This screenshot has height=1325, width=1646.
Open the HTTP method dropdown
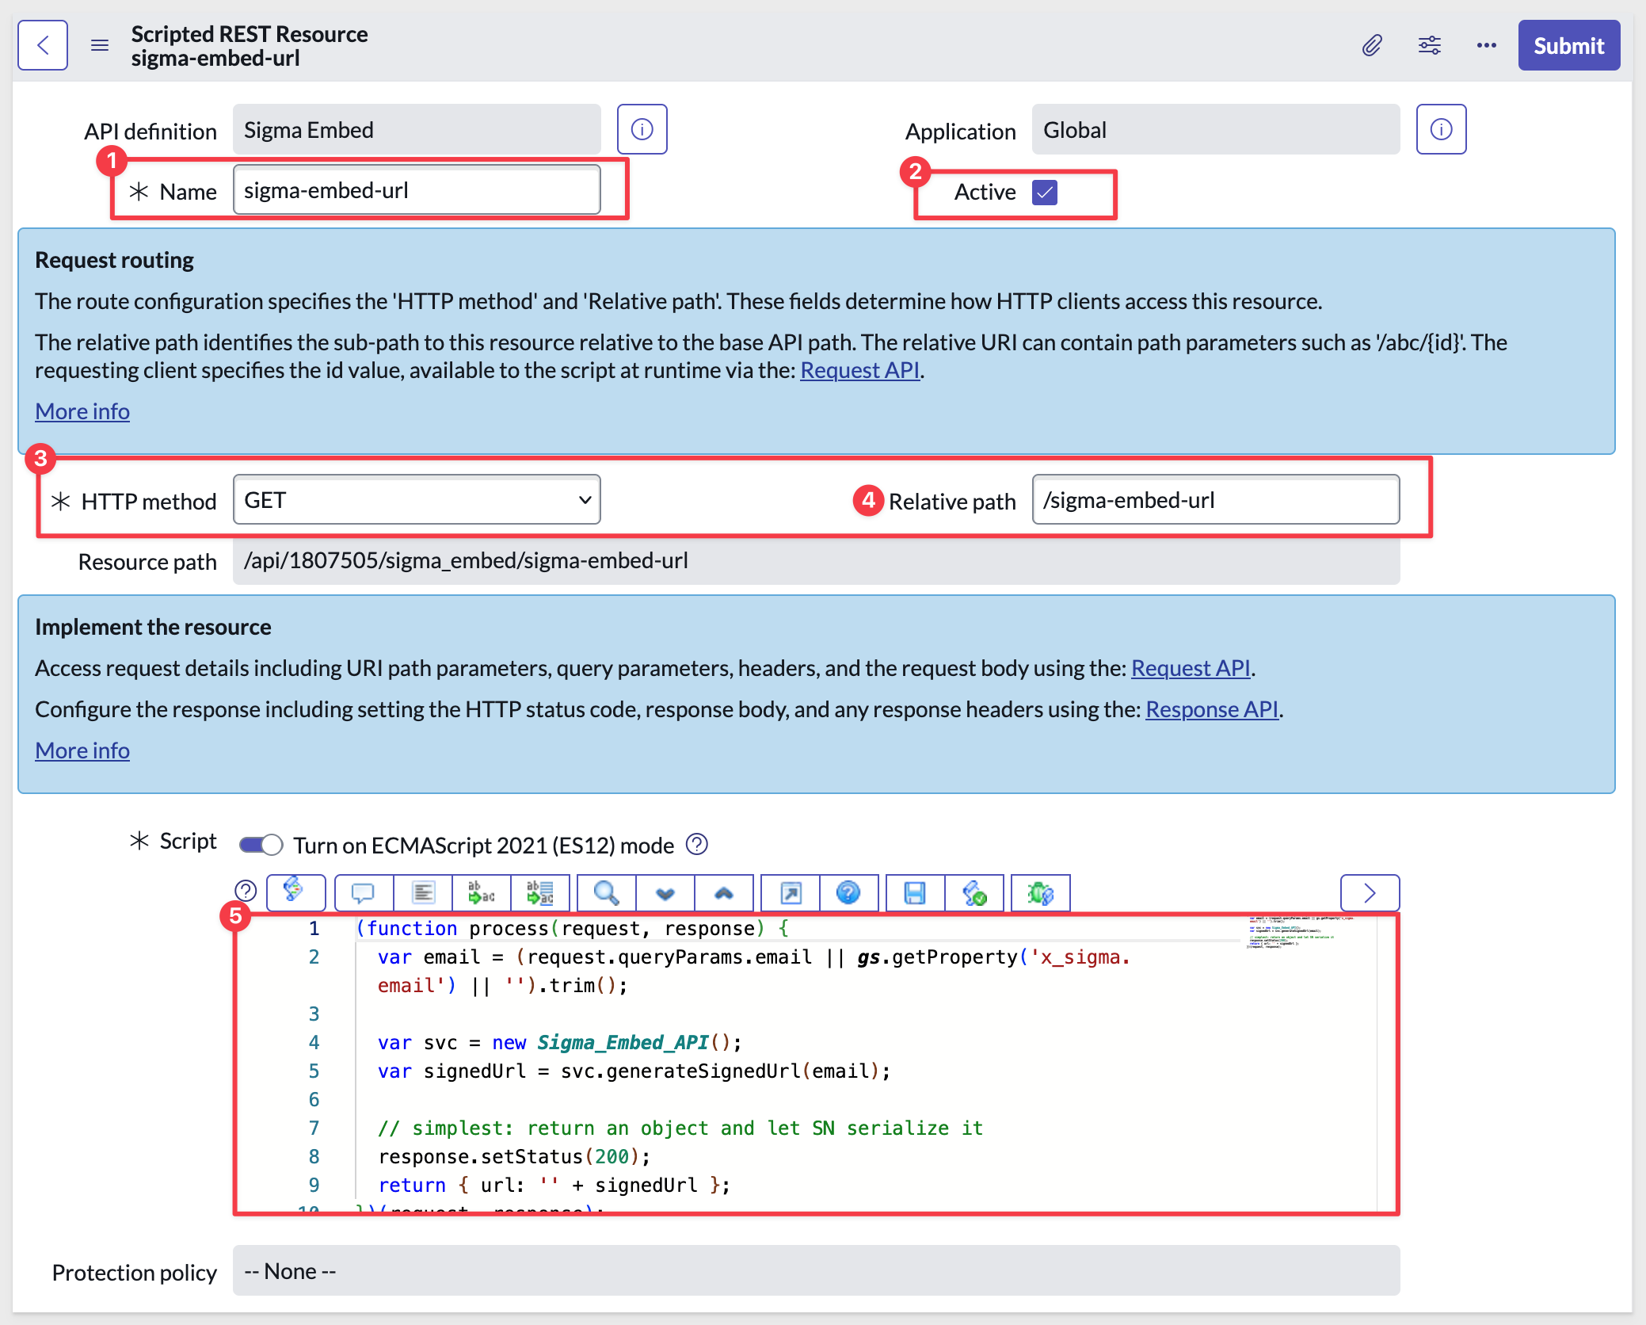417,500
